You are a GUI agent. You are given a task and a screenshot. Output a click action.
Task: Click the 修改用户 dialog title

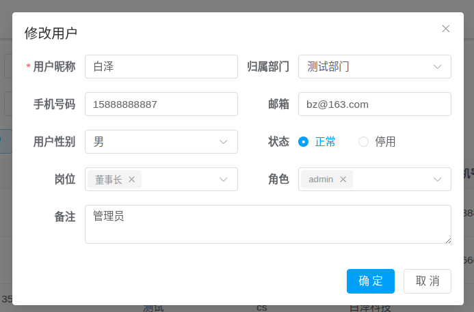coord(51,33)
